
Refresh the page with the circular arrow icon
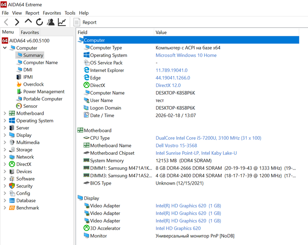(x=40, y=22)
